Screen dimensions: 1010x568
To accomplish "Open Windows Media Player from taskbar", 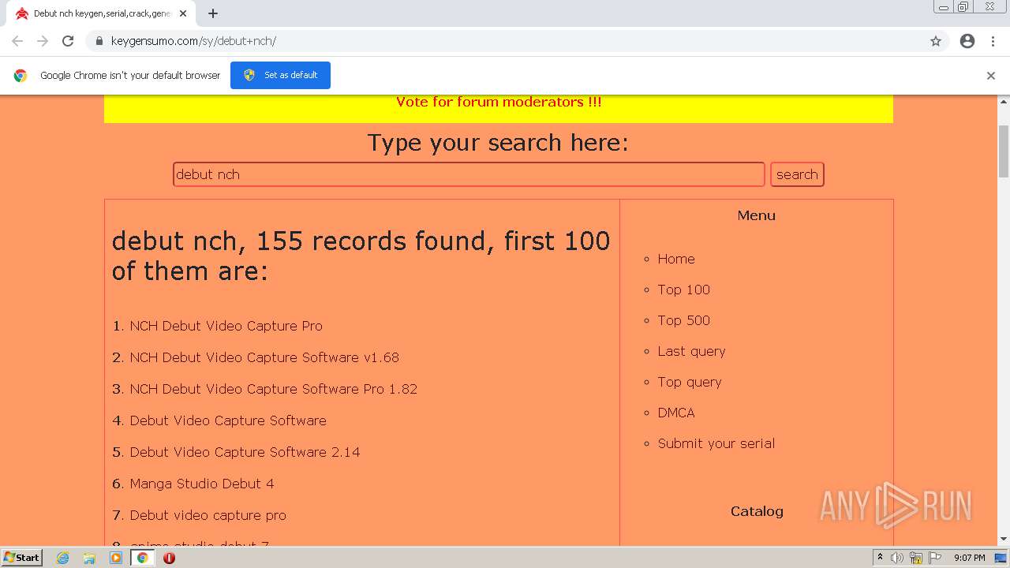I will click(x=116, y=558).
